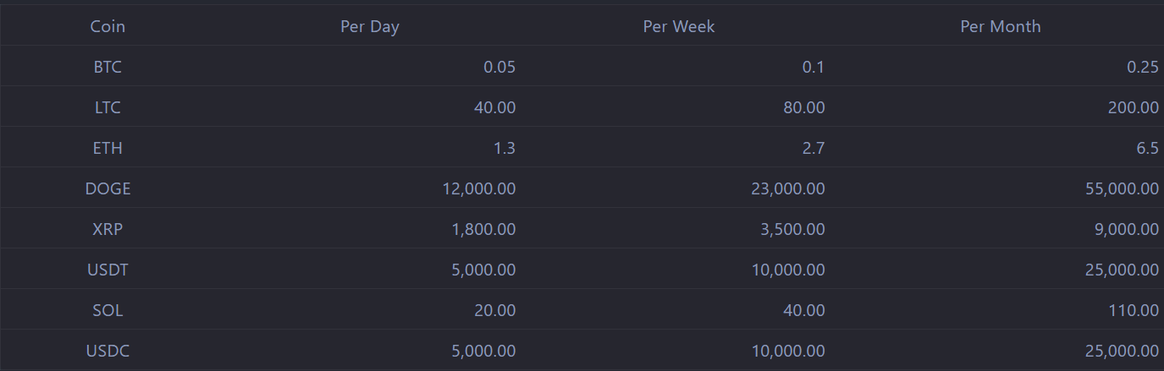Select the USDC coin cell

point(108,351)
